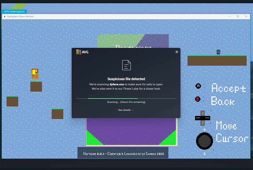Maximize the Deathplane game window
The image size is (253, 170).
point(238,16)
